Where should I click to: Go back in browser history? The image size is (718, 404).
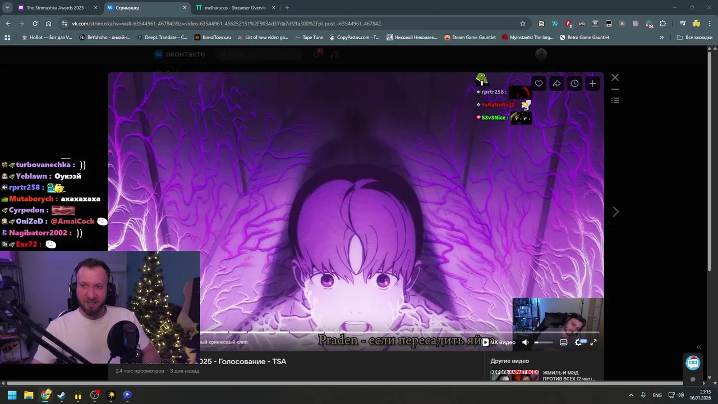8,24
